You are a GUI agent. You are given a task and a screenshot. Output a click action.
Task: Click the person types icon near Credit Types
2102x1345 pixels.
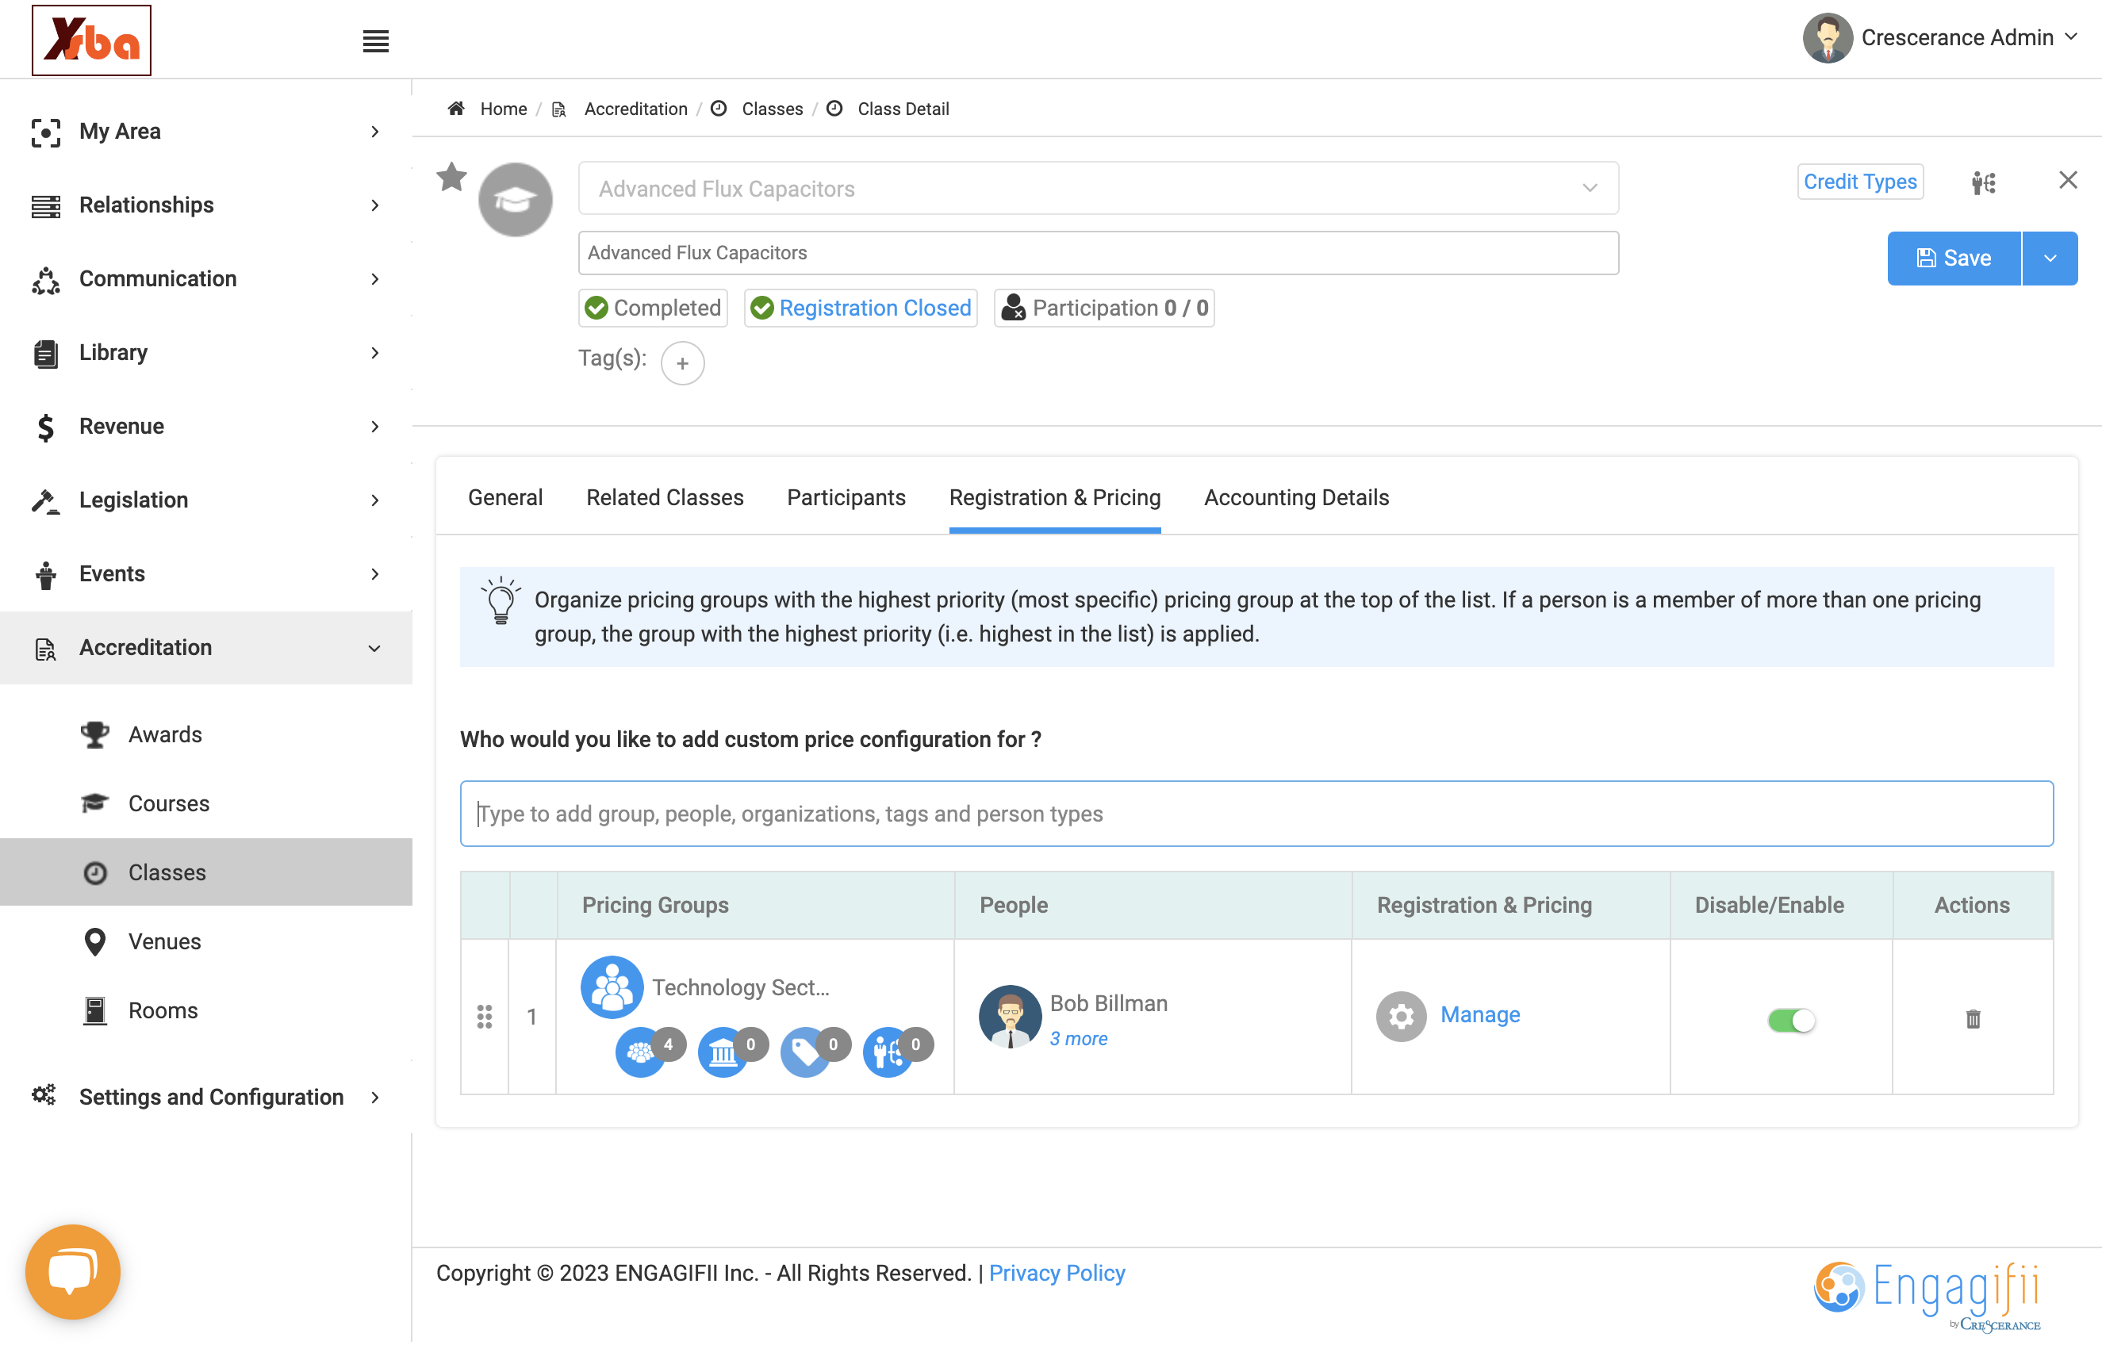click(1983, 182)
